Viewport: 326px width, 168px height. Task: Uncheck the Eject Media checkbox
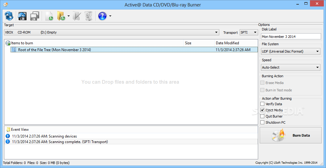pos(262,110)
